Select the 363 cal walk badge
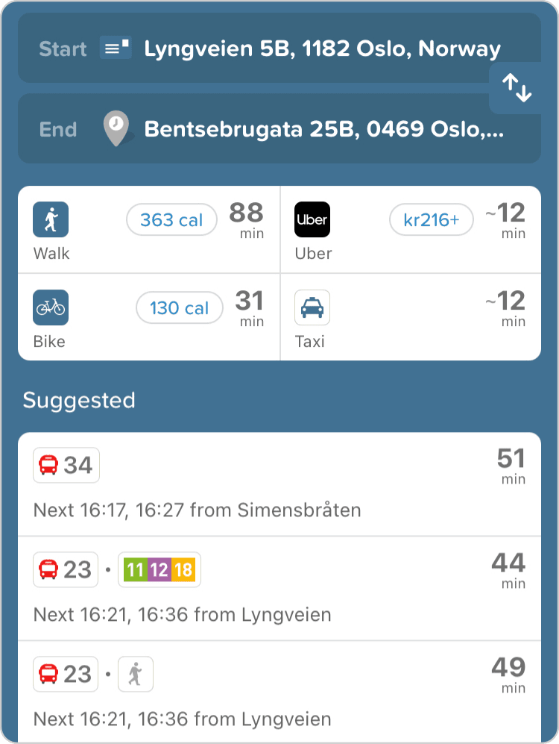Viewport: 559px width, 744px height. (x=171, y=220)
